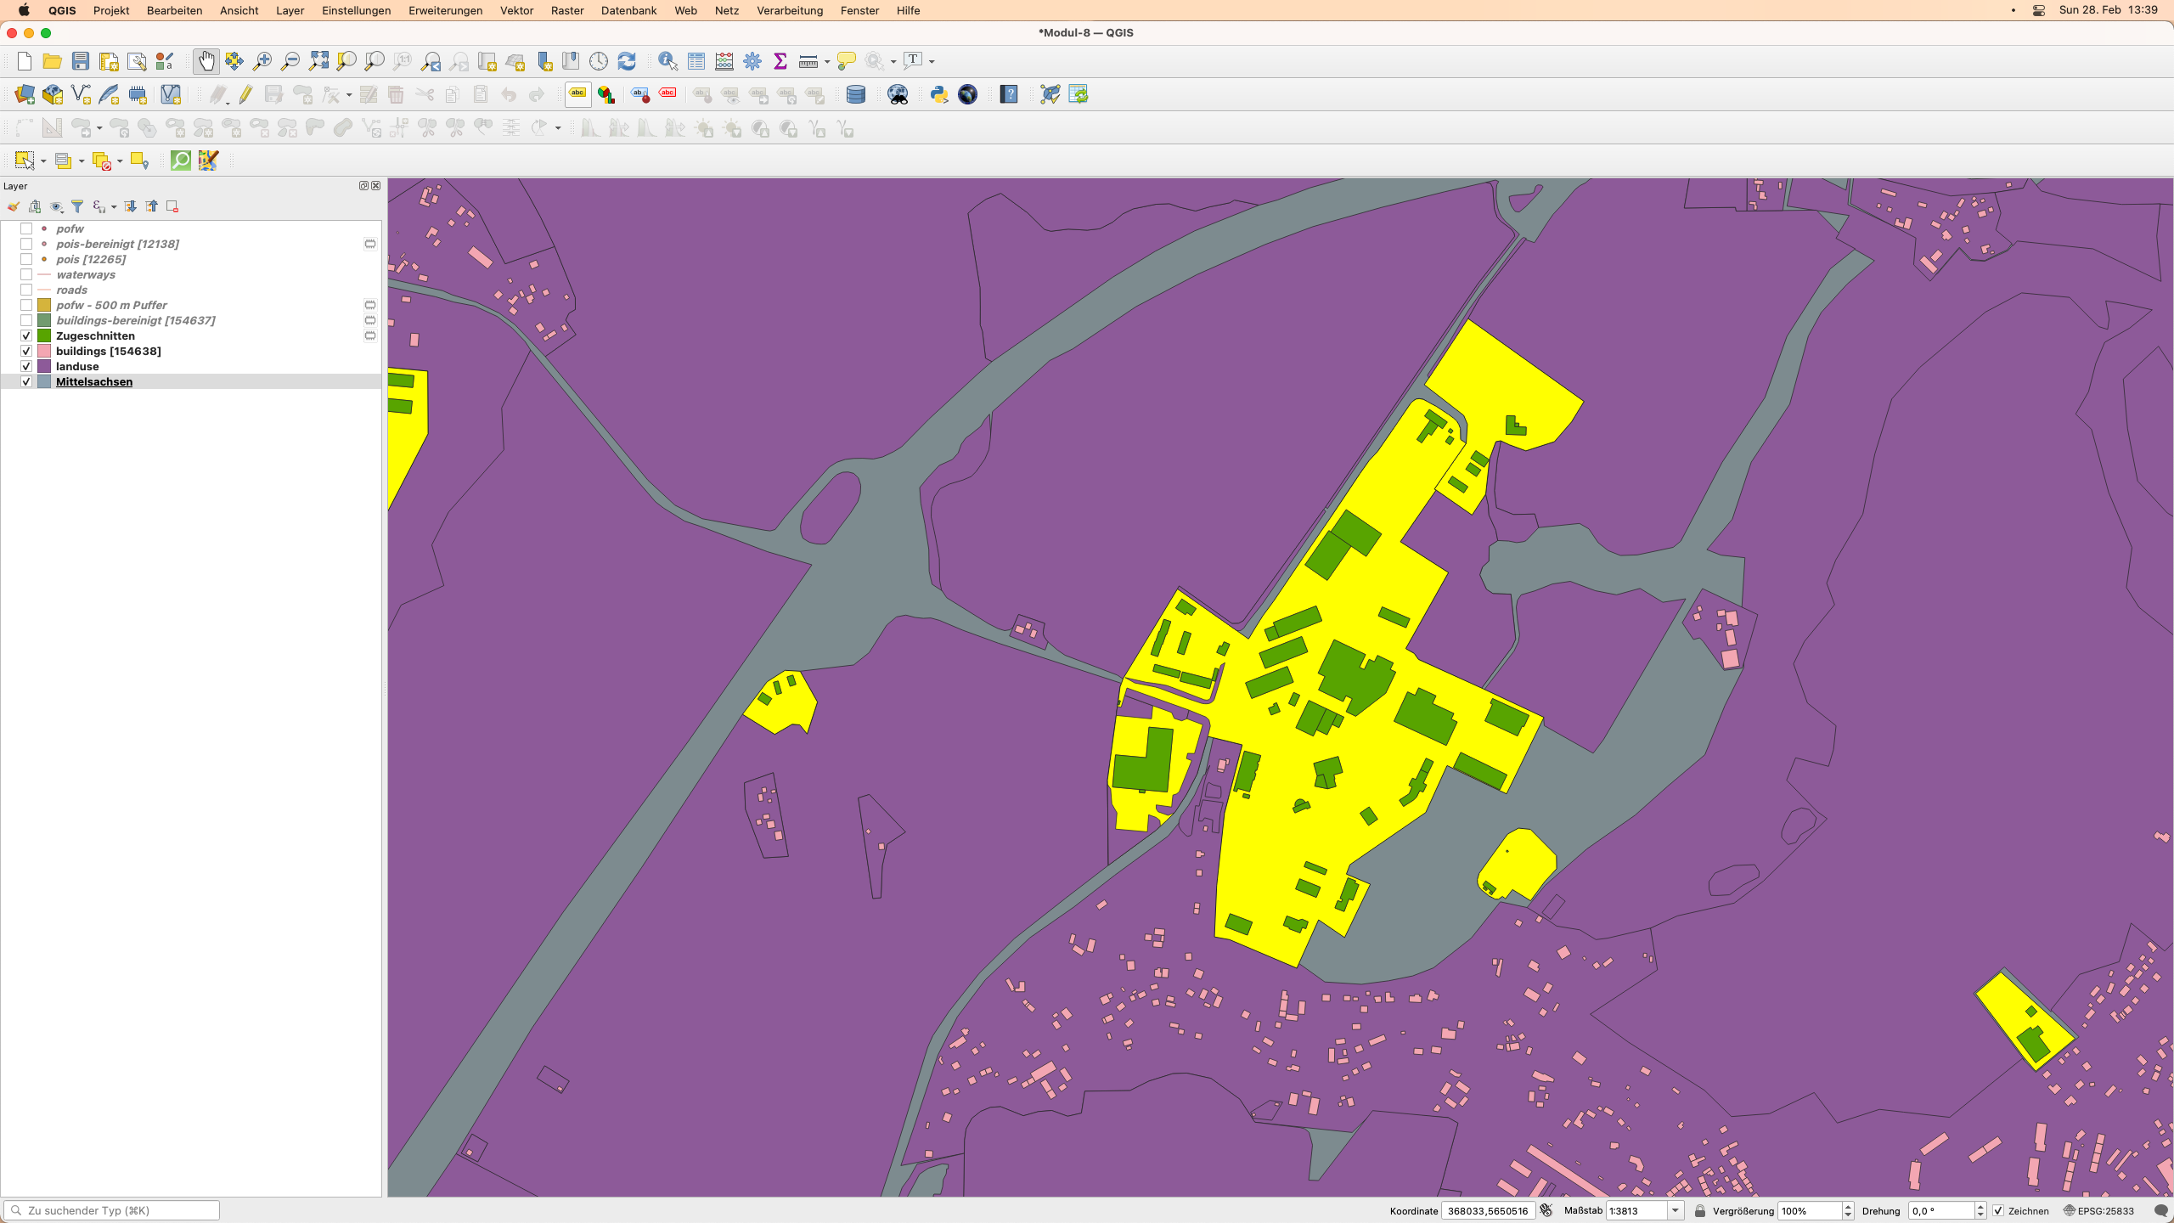Click the Zoom Out magnifier tool
2174x1223 pixels.
pos(290,61)
